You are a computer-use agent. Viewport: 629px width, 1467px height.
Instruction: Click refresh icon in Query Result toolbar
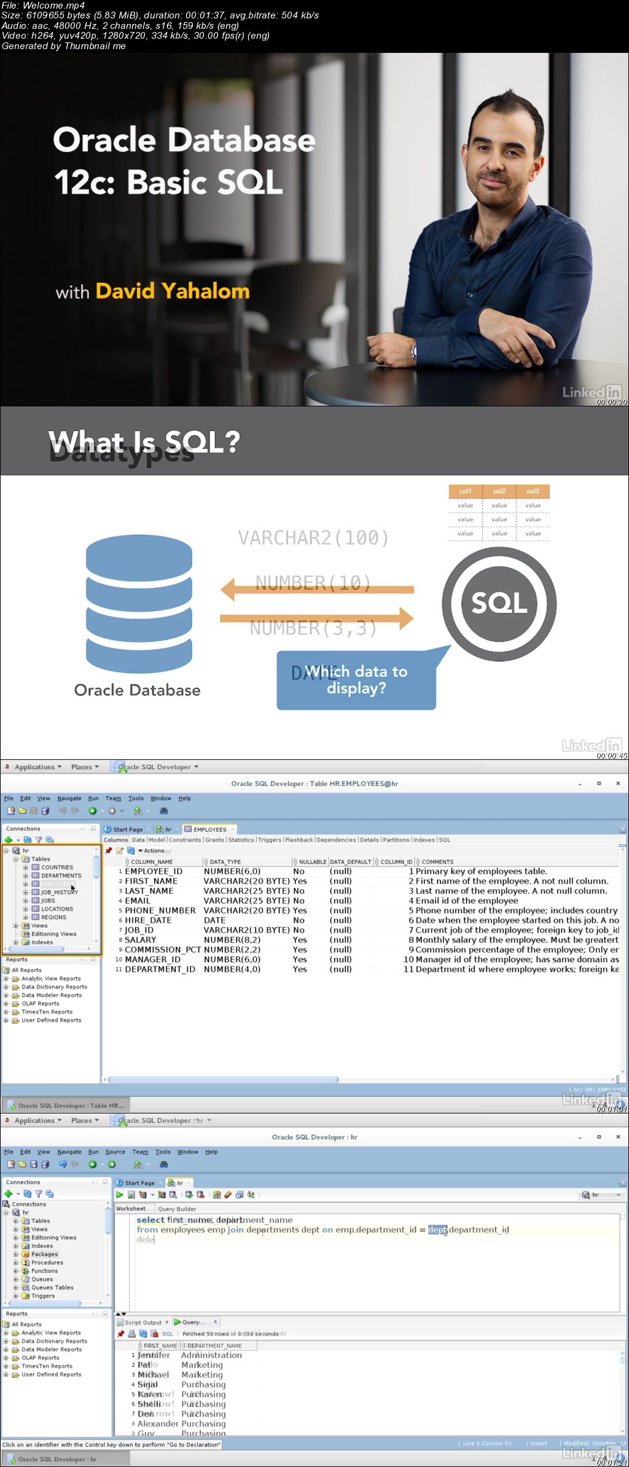coord(143,1334)
